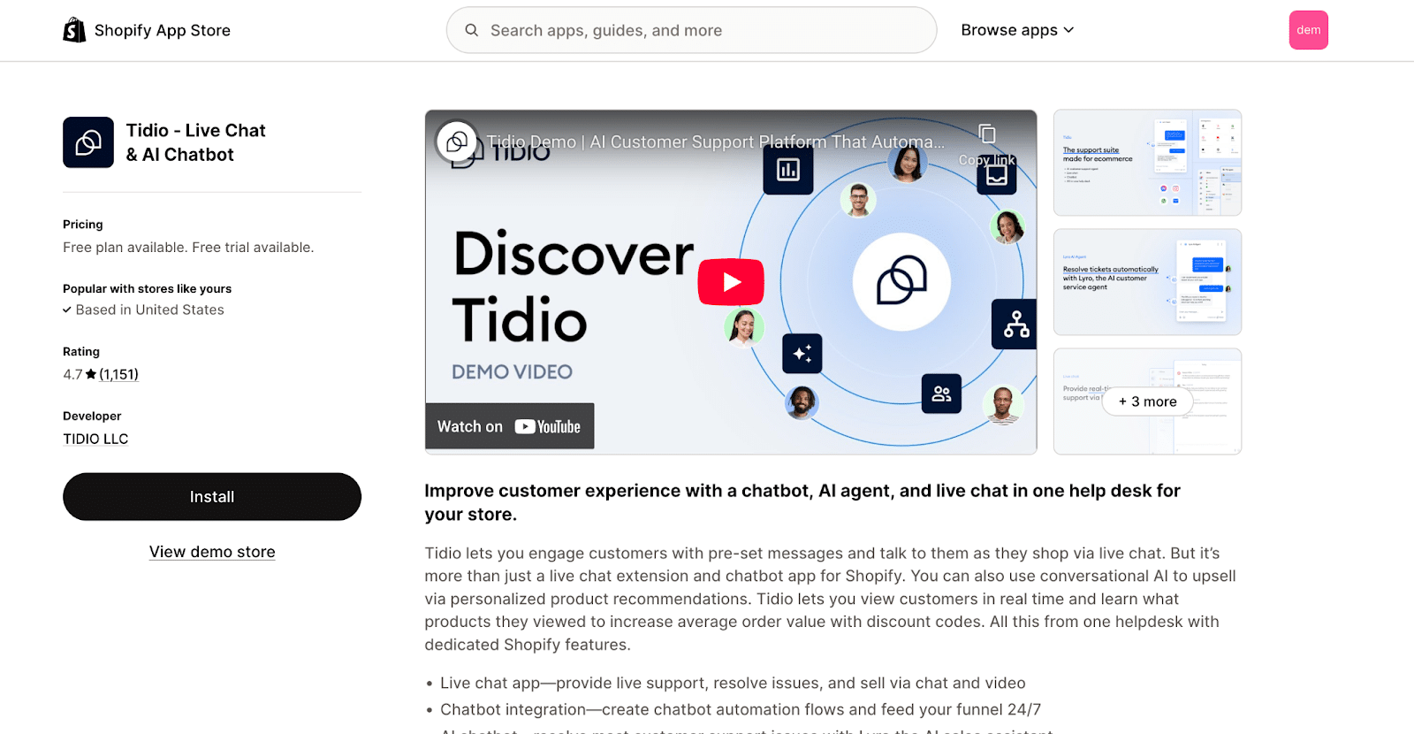This screenshot has height=734, width=1414.
Task: Focus the search apps and guides field
Action: pos(691,30)
